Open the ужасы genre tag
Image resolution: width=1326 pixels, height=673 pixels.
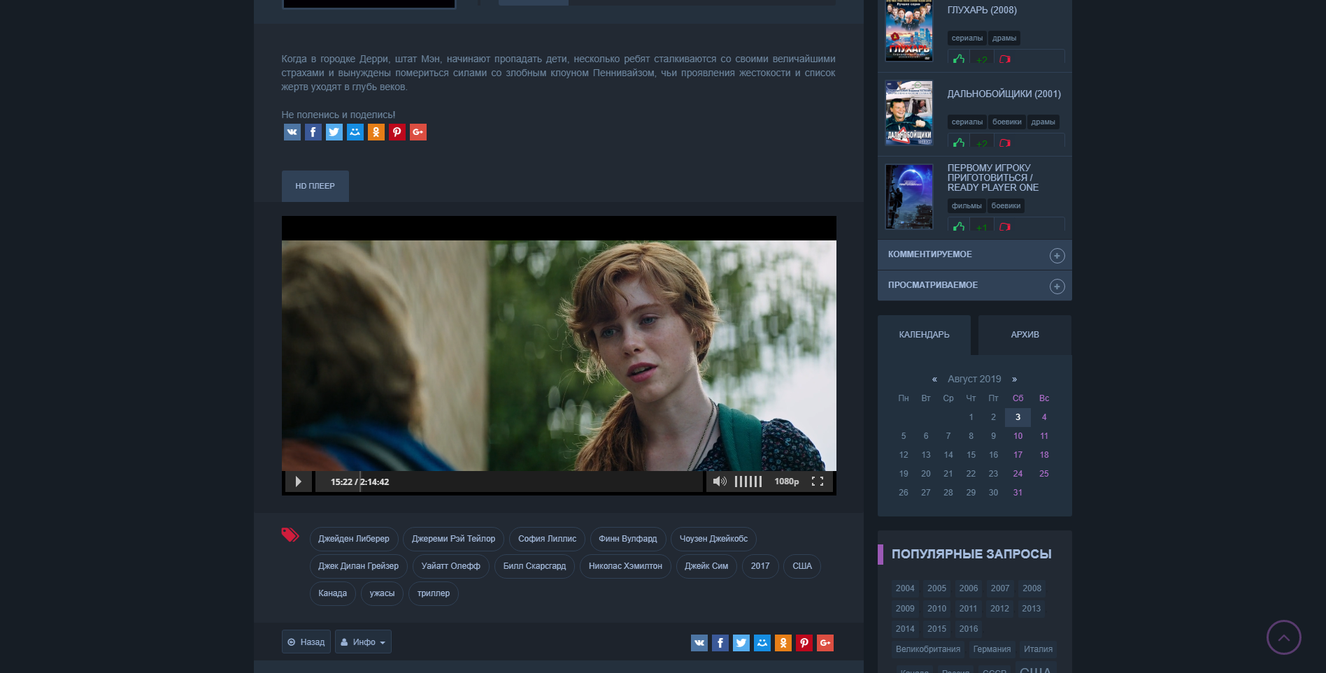(382, 593)
